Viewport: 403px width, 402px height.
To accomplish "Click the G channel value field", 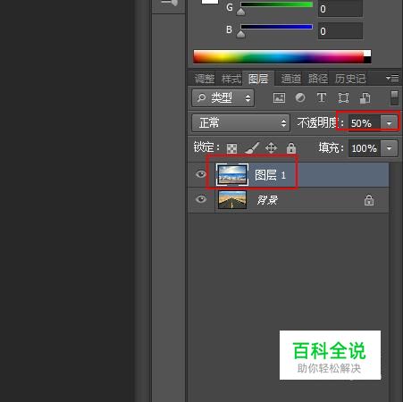I will click(340, 9).
